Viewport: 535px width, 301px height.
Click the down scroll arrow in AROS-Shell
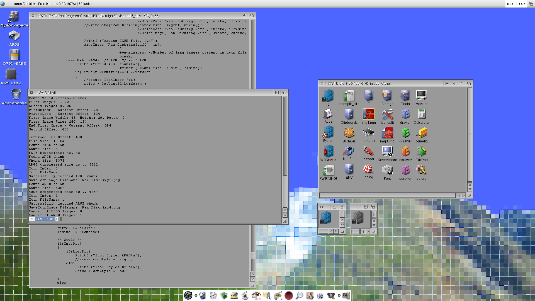tap(285, 215)
